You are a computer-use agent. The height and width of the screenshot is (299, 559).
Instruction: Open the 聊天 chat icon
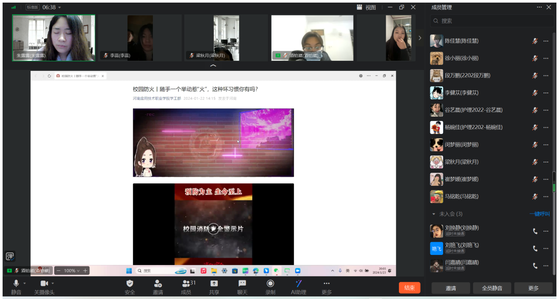(x=242, y=284)
